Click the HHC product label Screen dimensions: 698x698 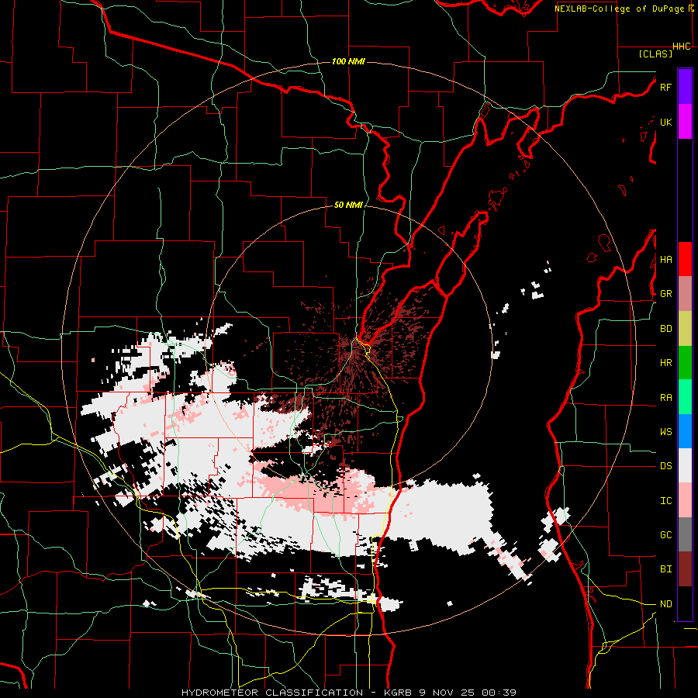(x=682, y=47)
